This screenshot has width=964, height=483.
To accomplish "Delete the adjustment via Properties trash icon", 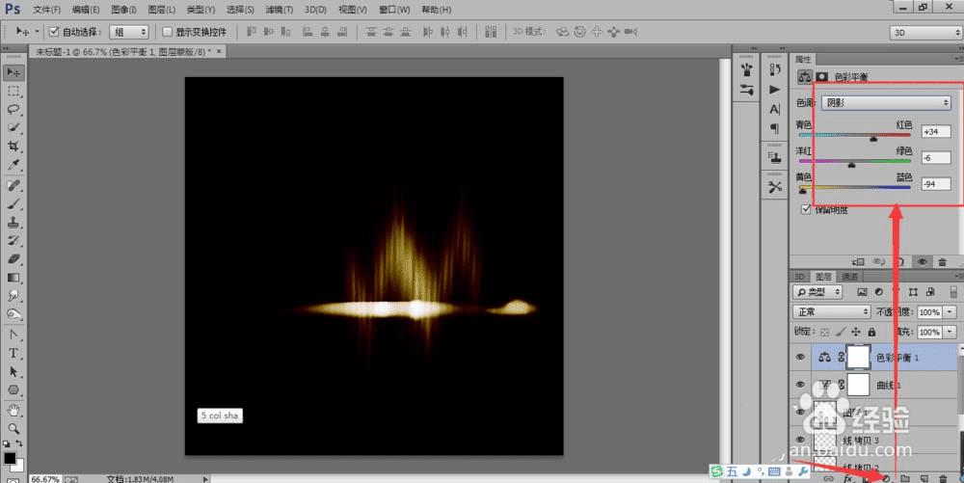I will pyautogui.click(x=943, y=262).
